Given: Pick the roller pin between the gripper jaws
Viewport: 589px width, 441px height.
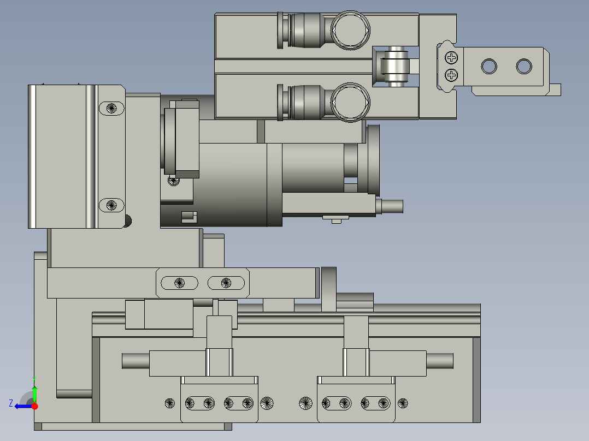Looking at the screenshot, I should [x=396, y=67].
